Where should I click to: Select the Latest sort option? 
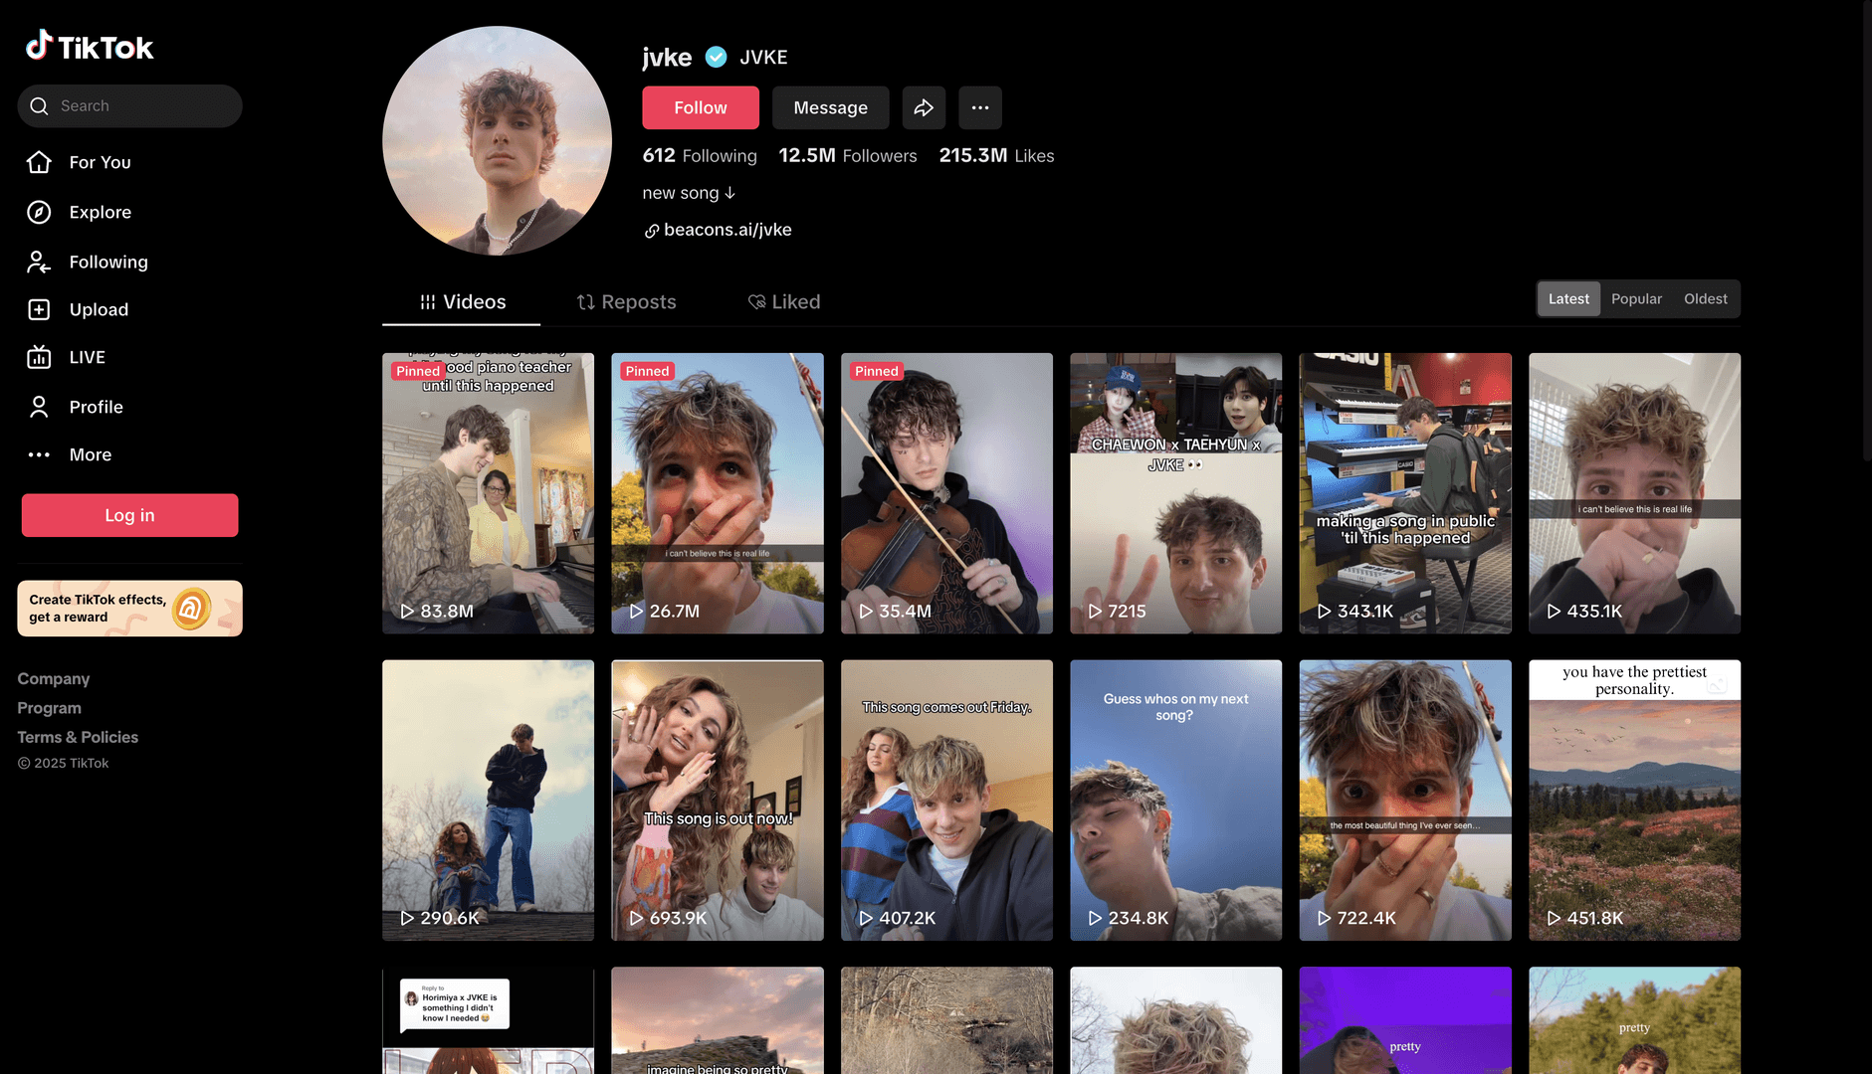coord(1568,298)
